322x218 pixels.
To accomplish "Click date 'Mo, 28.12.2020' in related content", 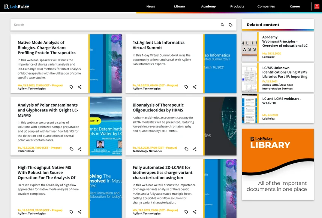I will point(272,53).
